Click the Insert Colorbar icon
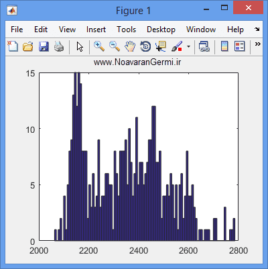The width and height of the screenshot is (268, 269). [x=224, y=46]
